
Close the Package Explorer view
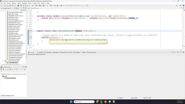[12, 8]
